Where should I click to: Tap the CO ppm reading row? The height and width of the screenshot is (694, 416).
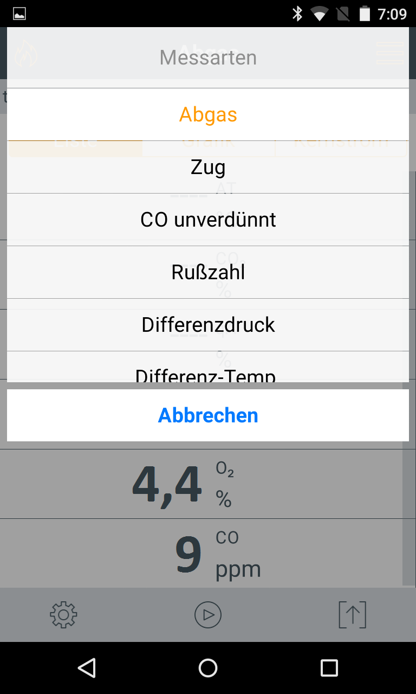(x=208, y=553)
